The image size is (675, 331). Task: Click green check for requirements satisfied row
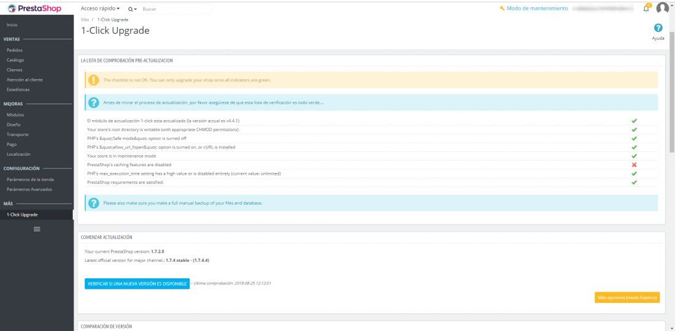point(634,182)
